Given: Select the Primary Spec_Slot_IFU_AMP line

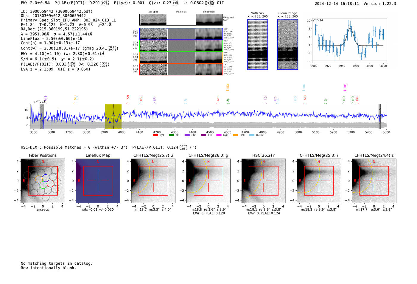Looking at the screenshot, I should click(69, 20).
